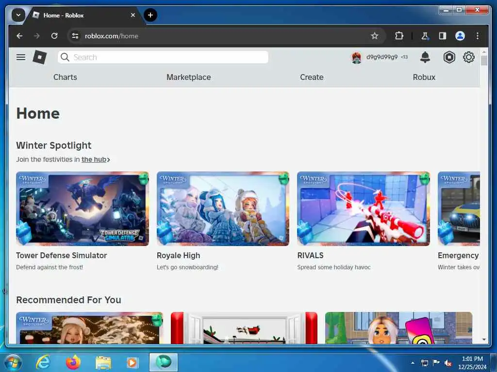Open the network tray icon
The height and width of the screenshot is (372, 497).
(424, 363)
